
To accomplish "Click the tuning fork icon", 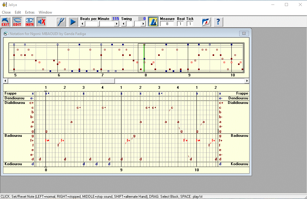I will [x=61, y=22].
